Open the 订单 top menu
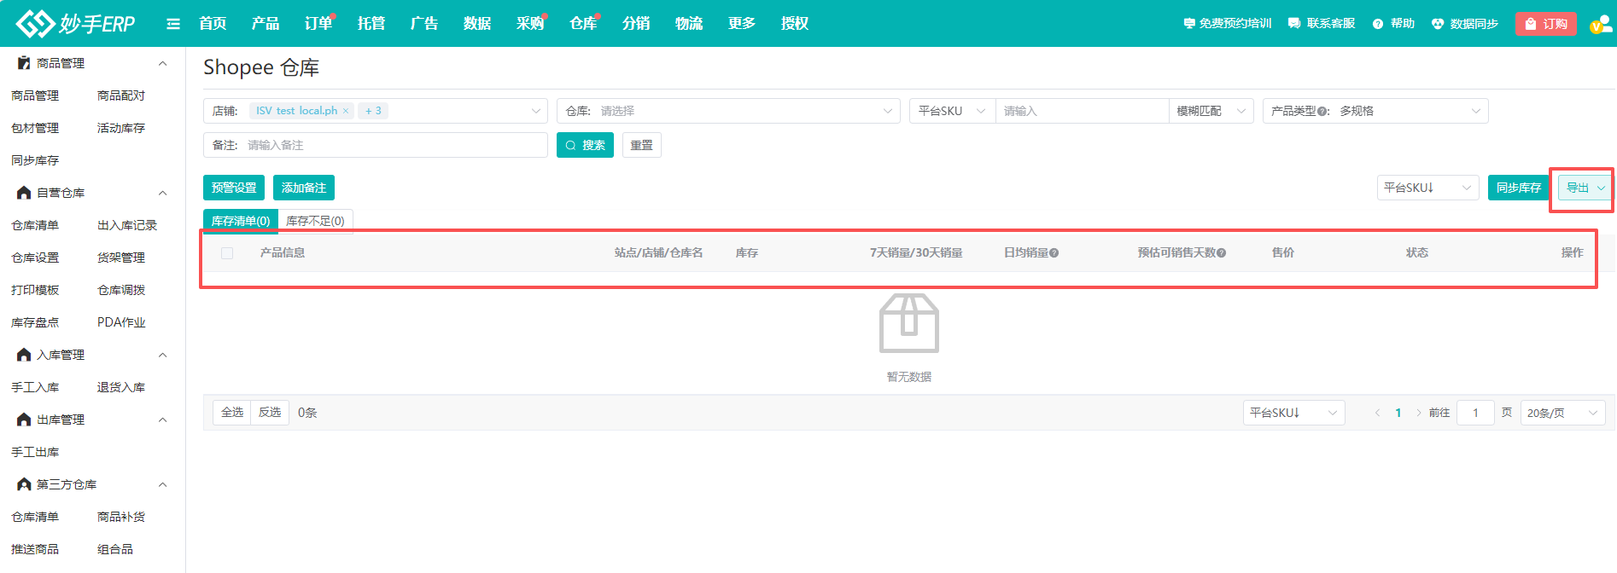The image size is (1617, 573). coord(318,24)
